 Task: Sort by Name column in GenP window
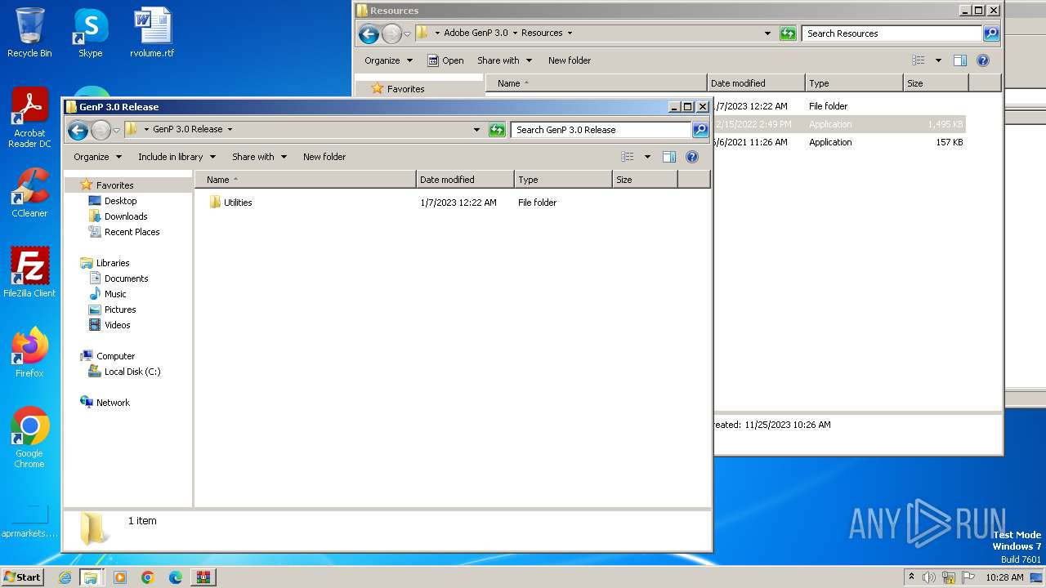[305, 180]
